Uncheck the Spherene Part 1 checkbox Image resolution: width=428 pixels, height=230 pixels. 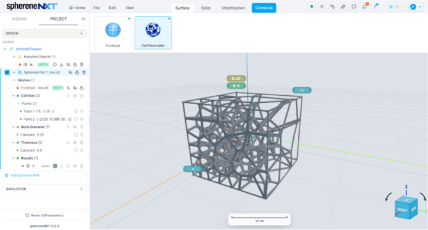[x=7, y=72]
